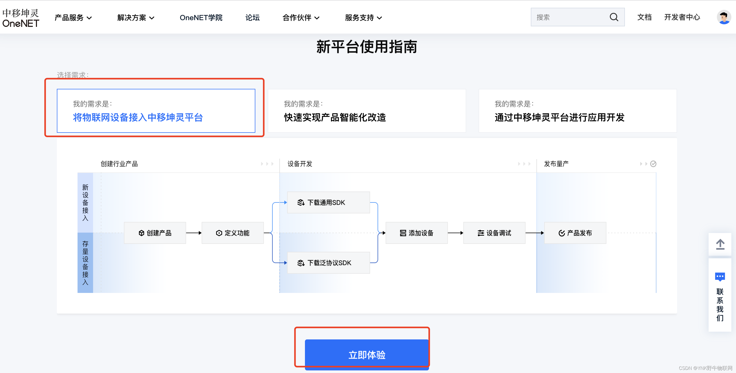Choose 快速实现产品智能化改造 requirement card
The width and height of the screenshot is (736, 373).
pyautogui.click(x=367, y=111)
